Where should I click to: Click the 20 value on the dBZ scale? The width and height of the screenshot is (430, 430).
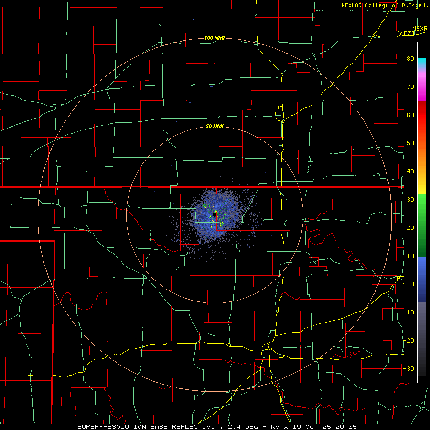(410, 227)
